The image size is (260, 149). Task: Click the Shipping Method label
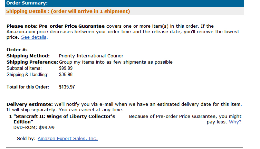pyautogui.click(x=28, y=56)
